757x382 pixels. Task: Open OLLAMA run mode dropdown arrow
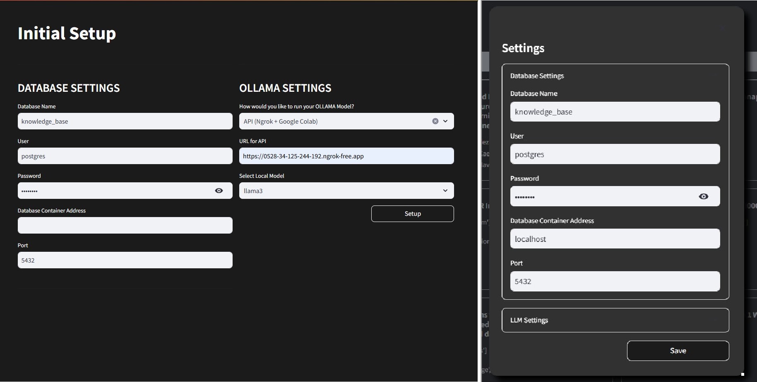pyautogui.click(x=445, y=121)
